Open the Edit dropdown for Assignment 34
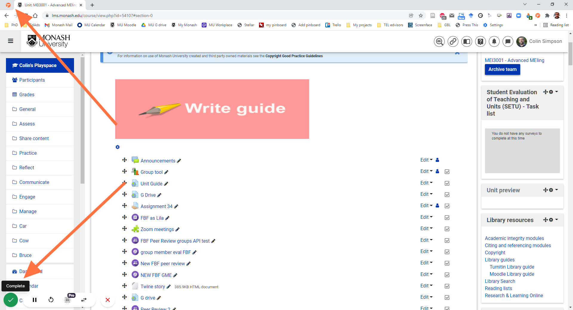This screenshot has height=310, width=573. pos(426,206)
